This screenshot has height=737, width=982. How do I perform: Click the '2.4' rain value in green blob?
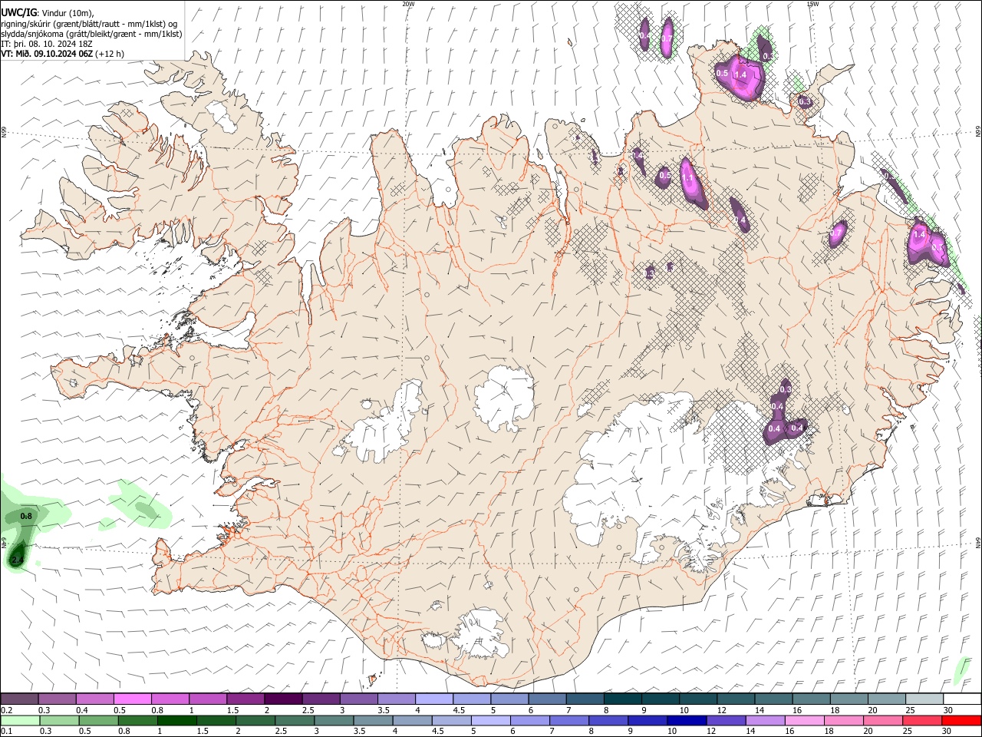click(x=17, y=561)
